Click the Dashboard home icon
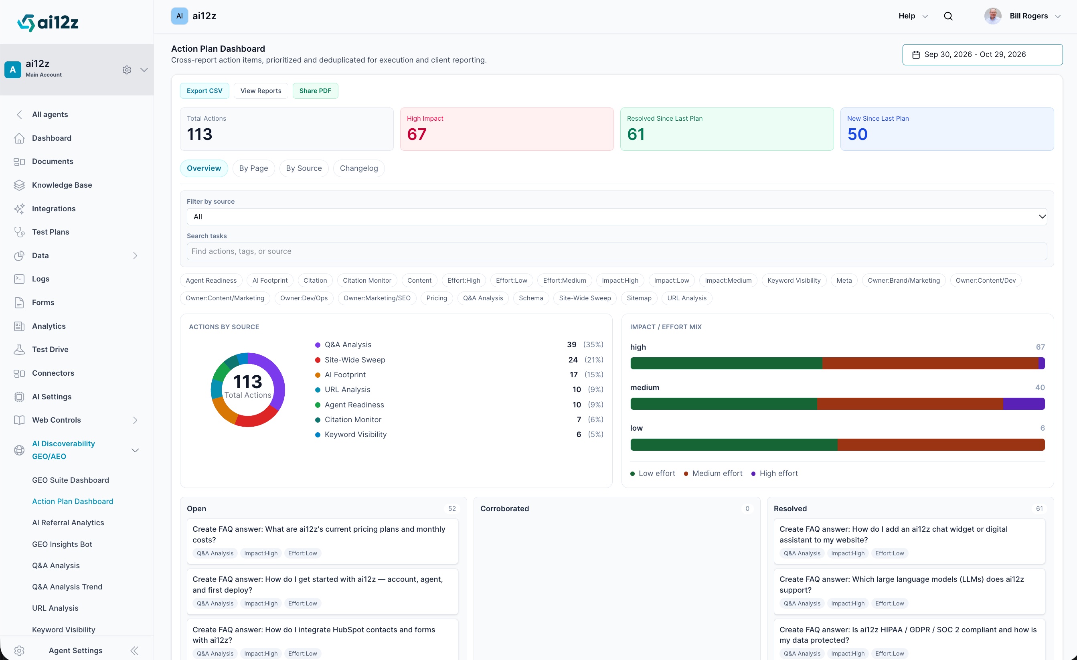 (x=19, y=138)
